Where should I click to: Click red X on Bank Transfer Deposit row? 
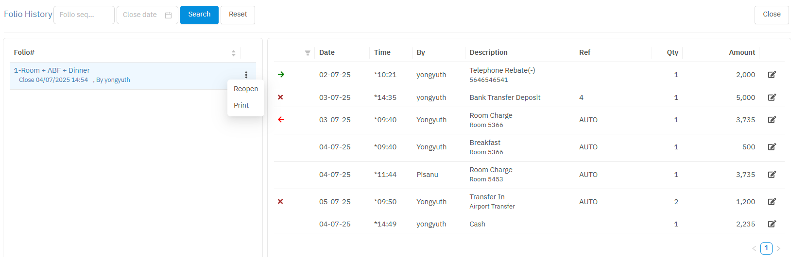click(x=280, y=97)
